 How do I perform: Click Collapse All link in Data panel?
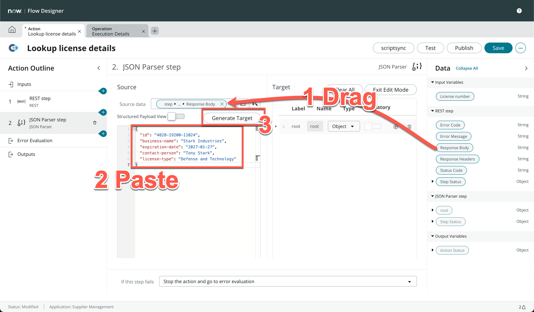467,68
